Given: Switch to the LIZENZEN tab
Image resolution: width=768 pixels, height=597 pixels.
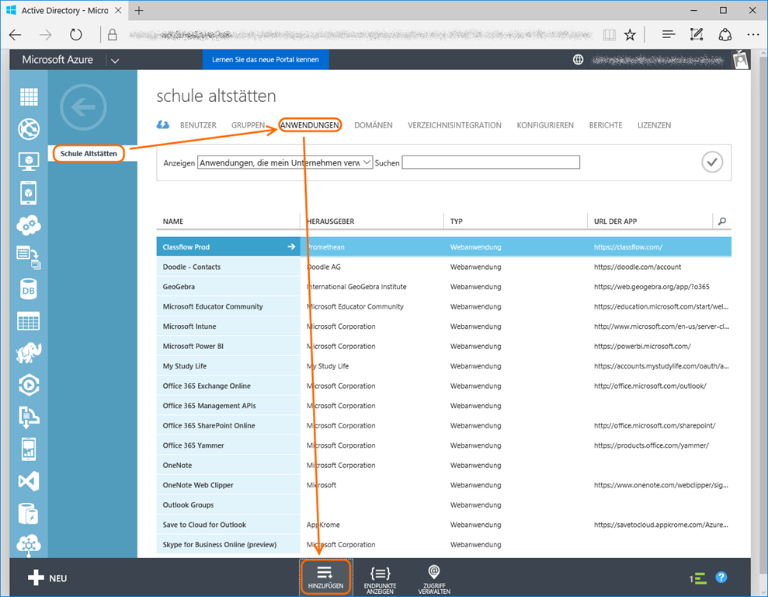Looking at the screenshot, I should pyautogui.click(x=654, y=125).
